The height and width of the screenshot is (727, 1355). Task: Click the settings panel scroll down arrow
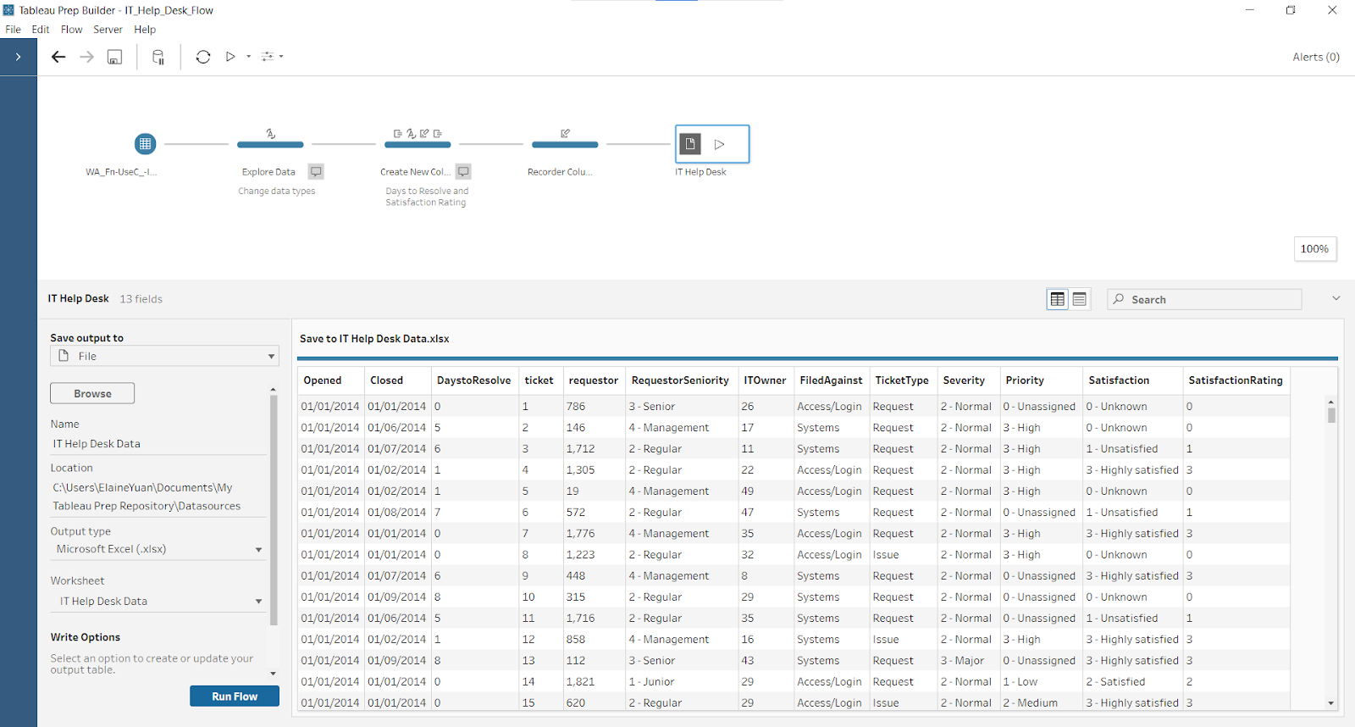[273, 674]
